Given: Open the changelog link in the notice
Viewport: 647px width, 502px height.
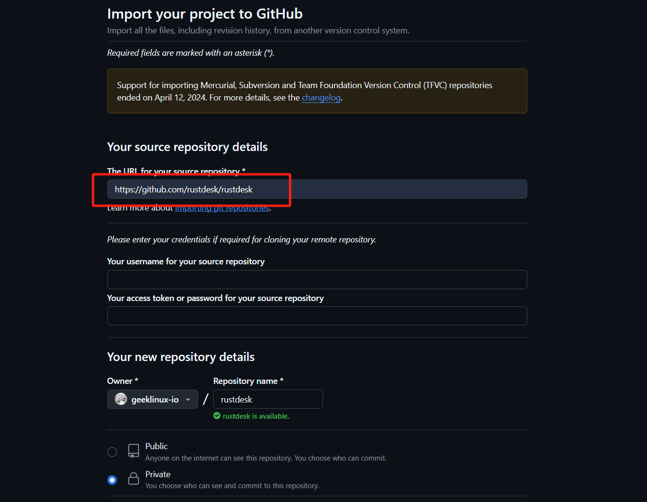Looking at the screenshot, I should click(321, 98).
